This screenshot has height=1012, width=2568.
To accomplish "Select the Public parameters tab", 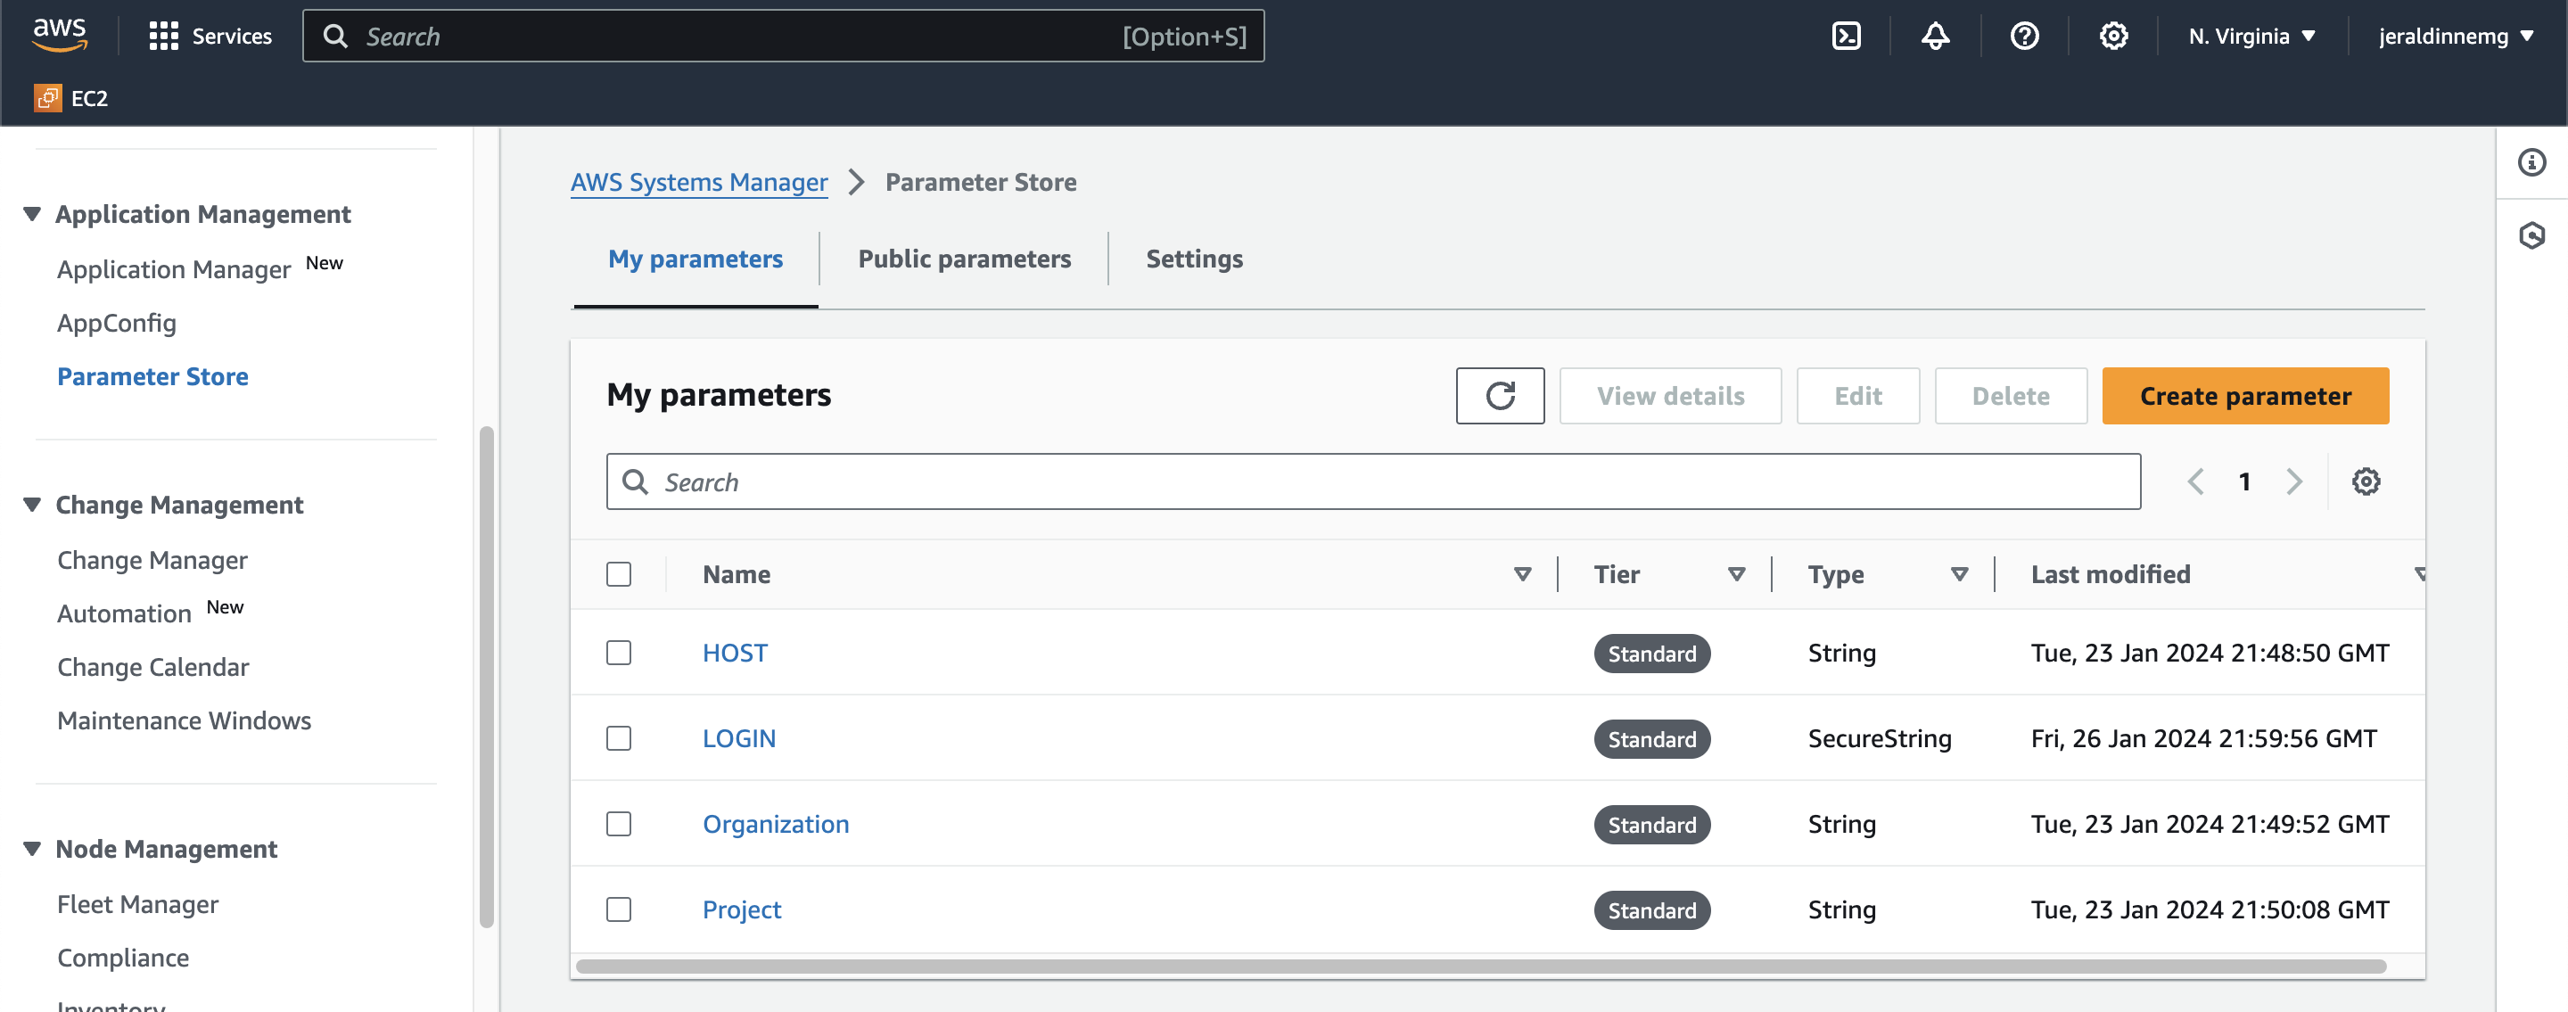I will pos(965,257).
